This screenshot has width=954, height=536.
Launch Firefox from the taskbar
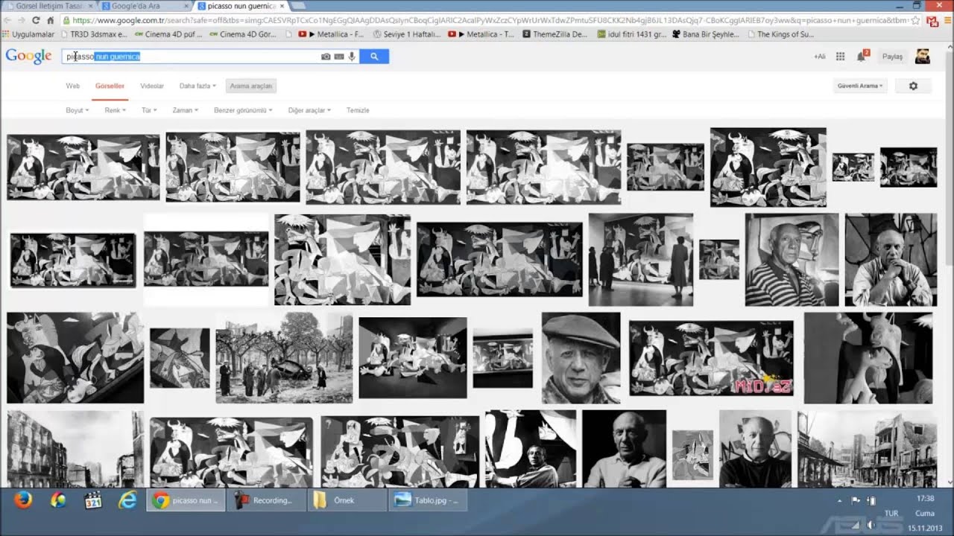[x=23, y=500]
